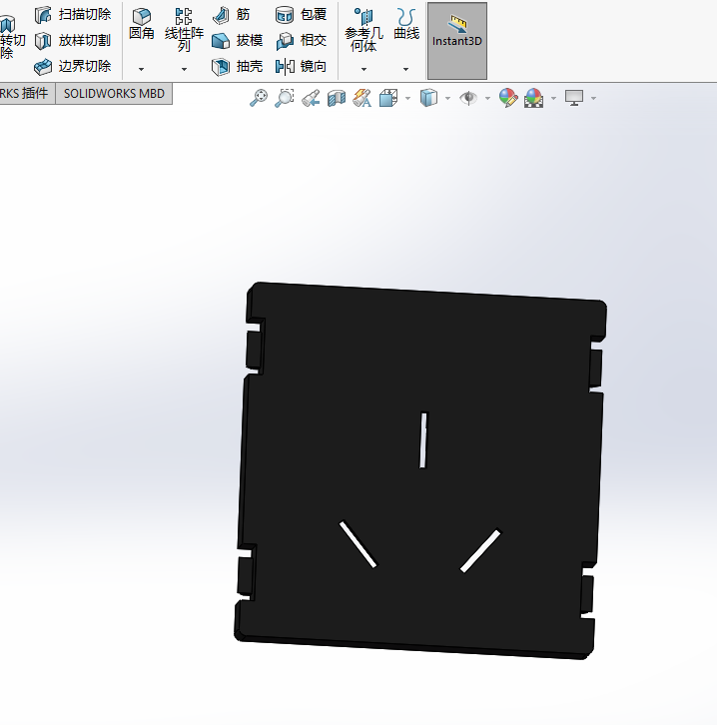Expand the Curves (曲线) dropdown arrow
Screen dimensions: 717x725
[405, 69]
